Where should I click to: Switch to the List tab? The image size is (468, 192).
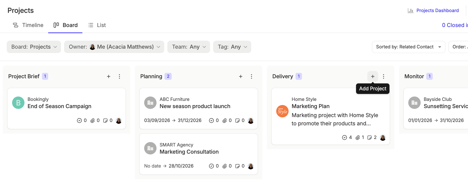point(97,25)
